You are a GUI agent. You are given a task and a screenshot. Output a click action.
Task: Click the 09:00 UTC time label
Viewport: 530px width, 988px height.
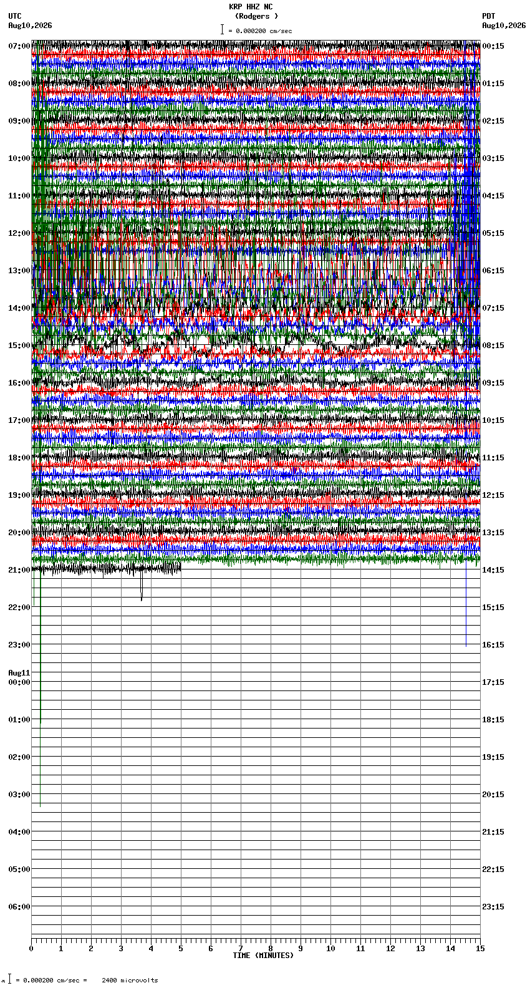[x=19, y=121]
